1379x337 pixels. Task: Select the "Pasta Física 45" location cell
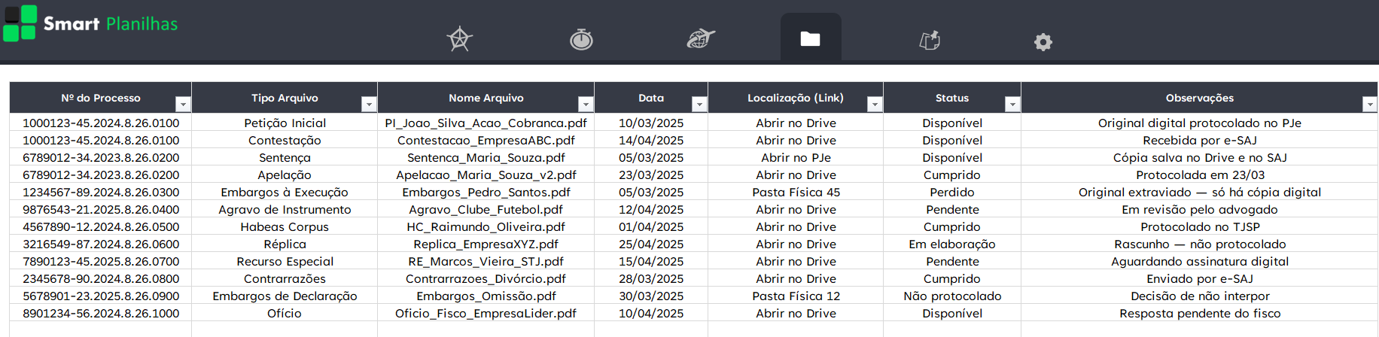(x=796, y=193)
